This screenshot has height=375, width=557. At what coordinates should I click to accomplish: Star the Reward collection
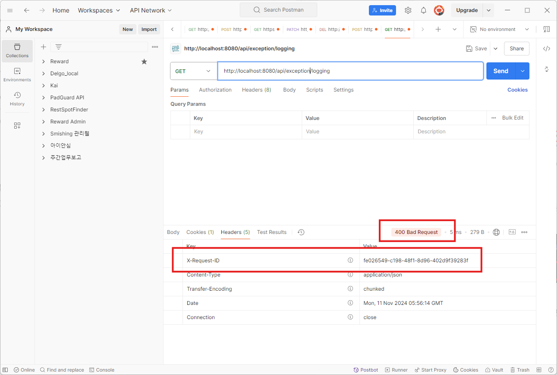144,61
